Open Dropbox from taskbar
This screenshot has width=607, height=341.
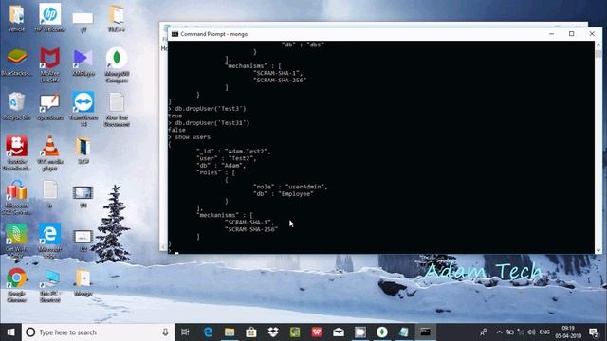pyautogui.click(x=273, y=332)
